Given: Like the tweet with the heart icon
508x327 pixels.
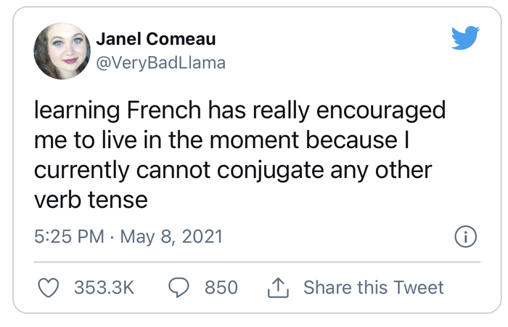Looking at the screenshot, I should [x=48, y=288].
